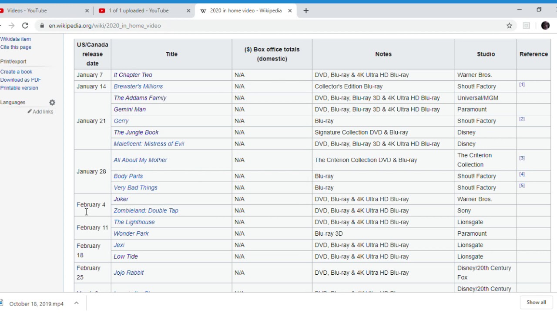Screen dimensions: 557x313
Task: Open the 'Low Tide' link
Action: click(x=126, y=256)
